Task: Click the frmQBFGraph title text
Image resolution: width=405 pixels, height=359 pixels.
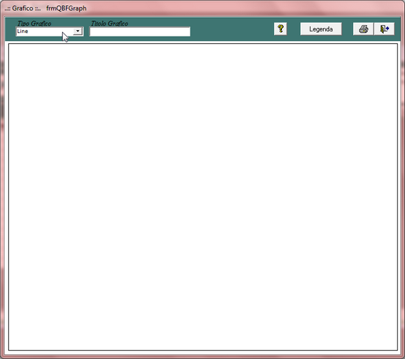Action: point(67,8)
